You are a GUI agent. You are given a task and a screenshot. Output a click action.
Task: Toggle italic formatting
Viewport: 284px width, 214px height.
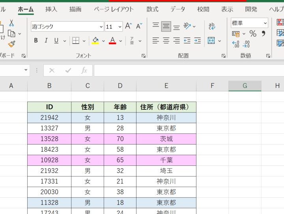46,40
